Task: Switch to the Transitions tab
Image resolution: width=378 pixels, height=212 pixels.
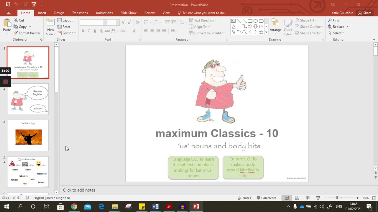Action: (x=80, y=13)
